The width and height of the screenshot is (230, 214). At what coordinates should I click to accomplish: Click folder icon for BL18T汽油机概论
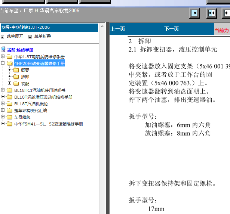(x=9, y=104)
